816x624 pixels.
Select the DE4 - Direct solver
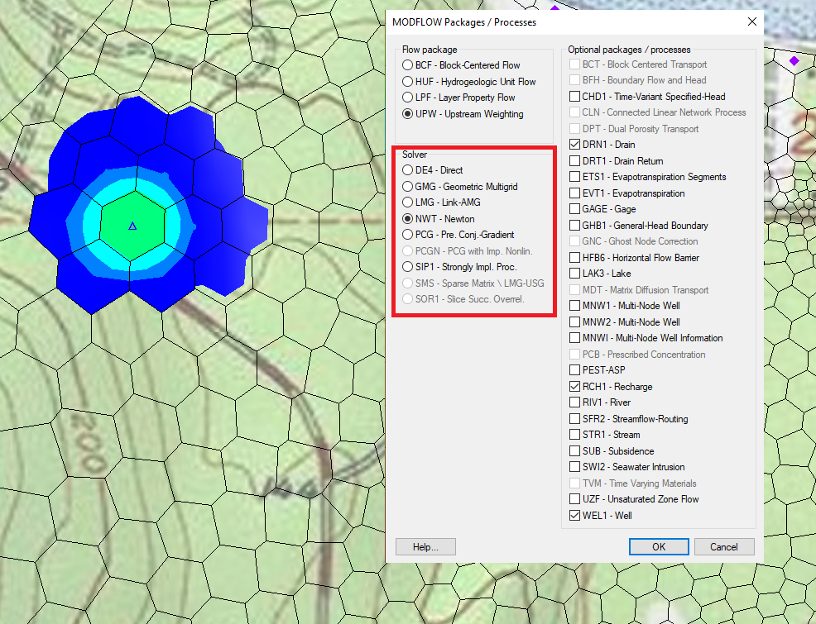pos(408,170)
